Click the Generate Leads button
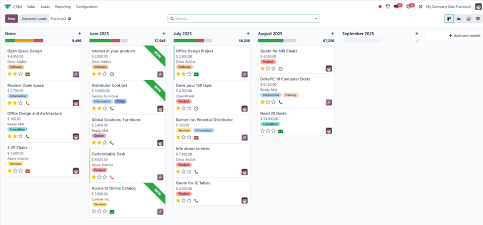 (34, 19)
